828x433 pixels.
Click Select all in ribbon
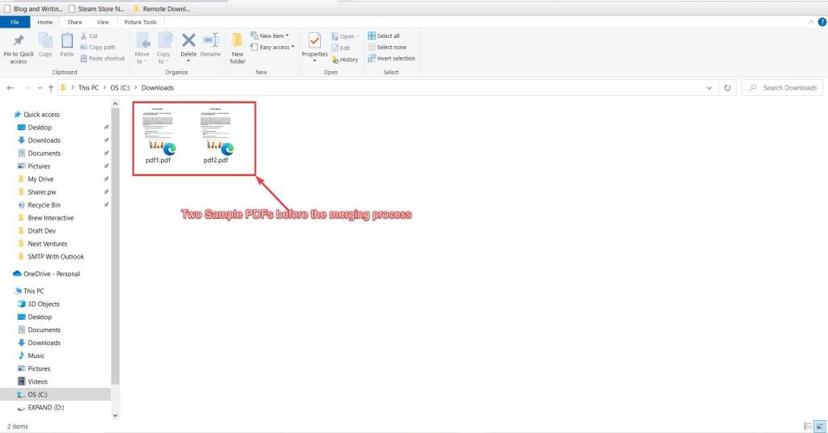[x=384, y=36]
